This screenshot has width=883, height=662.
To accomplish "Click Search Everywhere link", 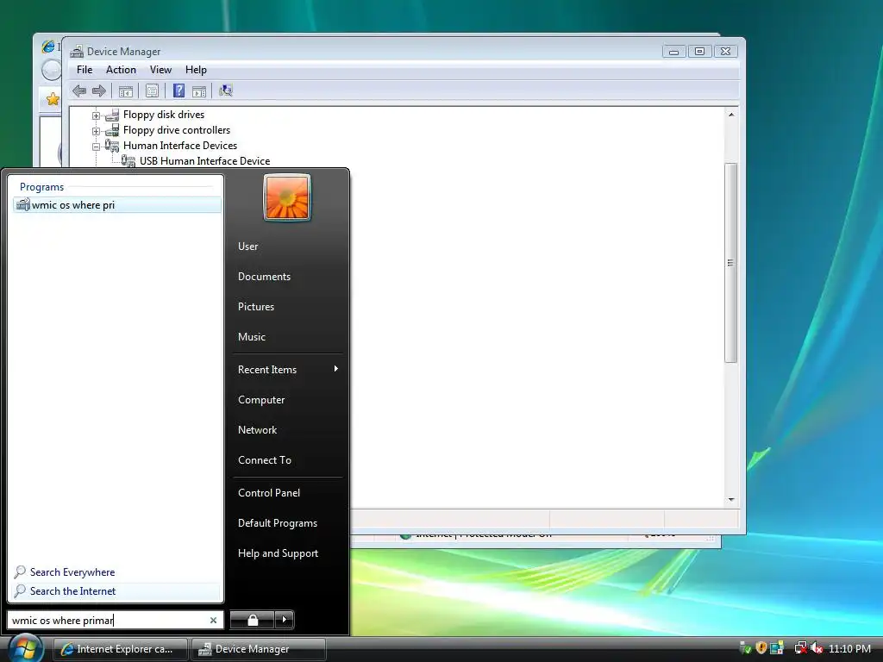I will point(72,572).
